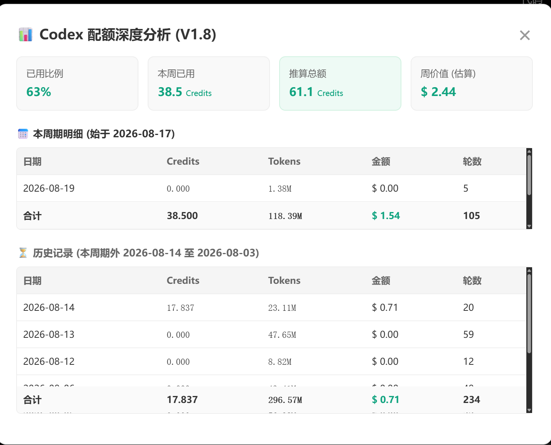551x445 pixels.
Task: Click the "61.1 Credits" value
Action: (316, 92)
